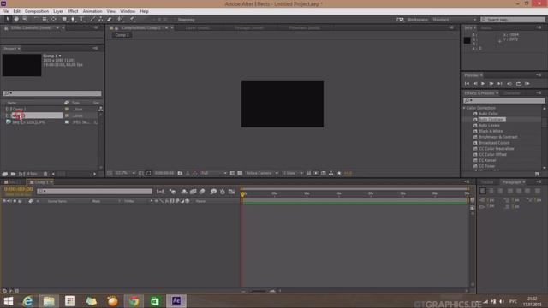This screenshot has width=548, height=308.
Task: Click the Effects & Presets search field
Action: (503, 101)
